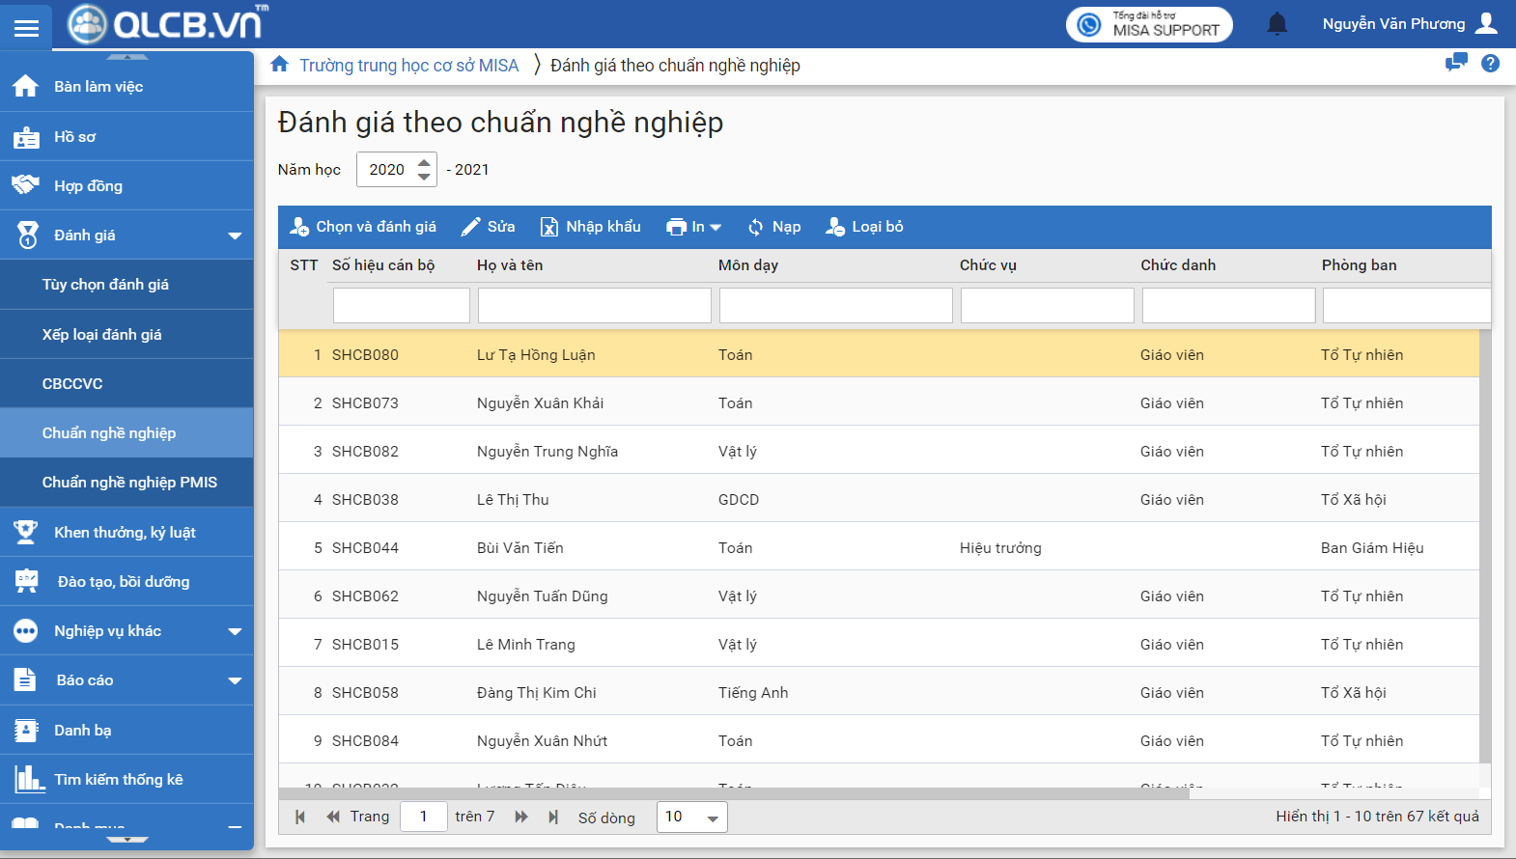Image resolution: width=1516 pixels, height=859 pixels.
Task: Click the Sửa pencil icon
Action: point(470,227)
